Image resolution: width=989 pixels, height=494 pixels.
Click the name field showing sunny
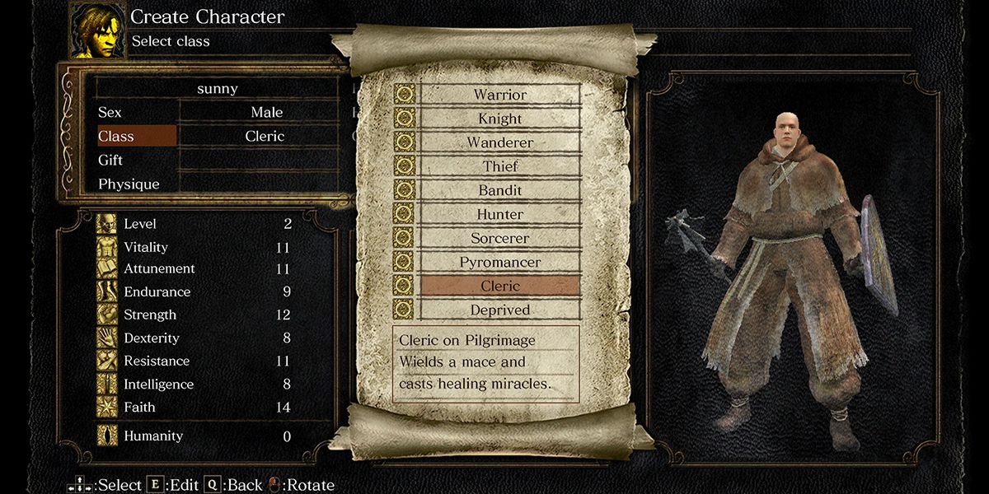[218, 89]
